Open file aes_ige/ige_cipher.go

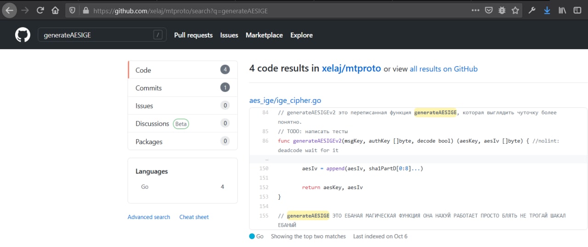coord(285,101)
